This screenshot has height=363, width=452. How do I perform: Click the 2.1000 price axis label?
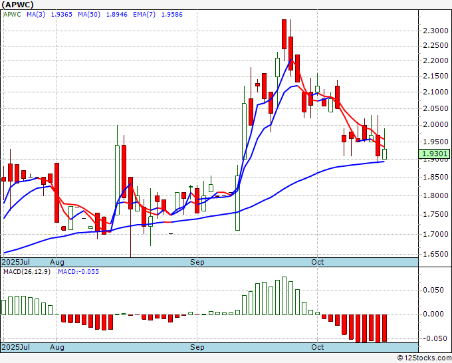(x=435, y=92)
